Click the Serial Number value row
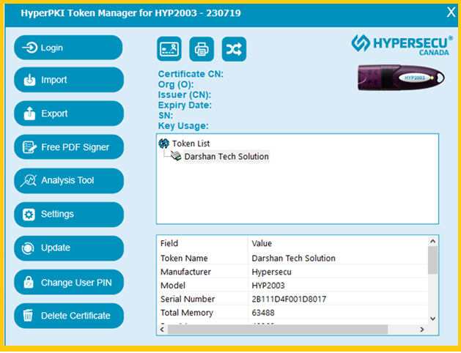461x353 pixels. [x=289, y=299]
